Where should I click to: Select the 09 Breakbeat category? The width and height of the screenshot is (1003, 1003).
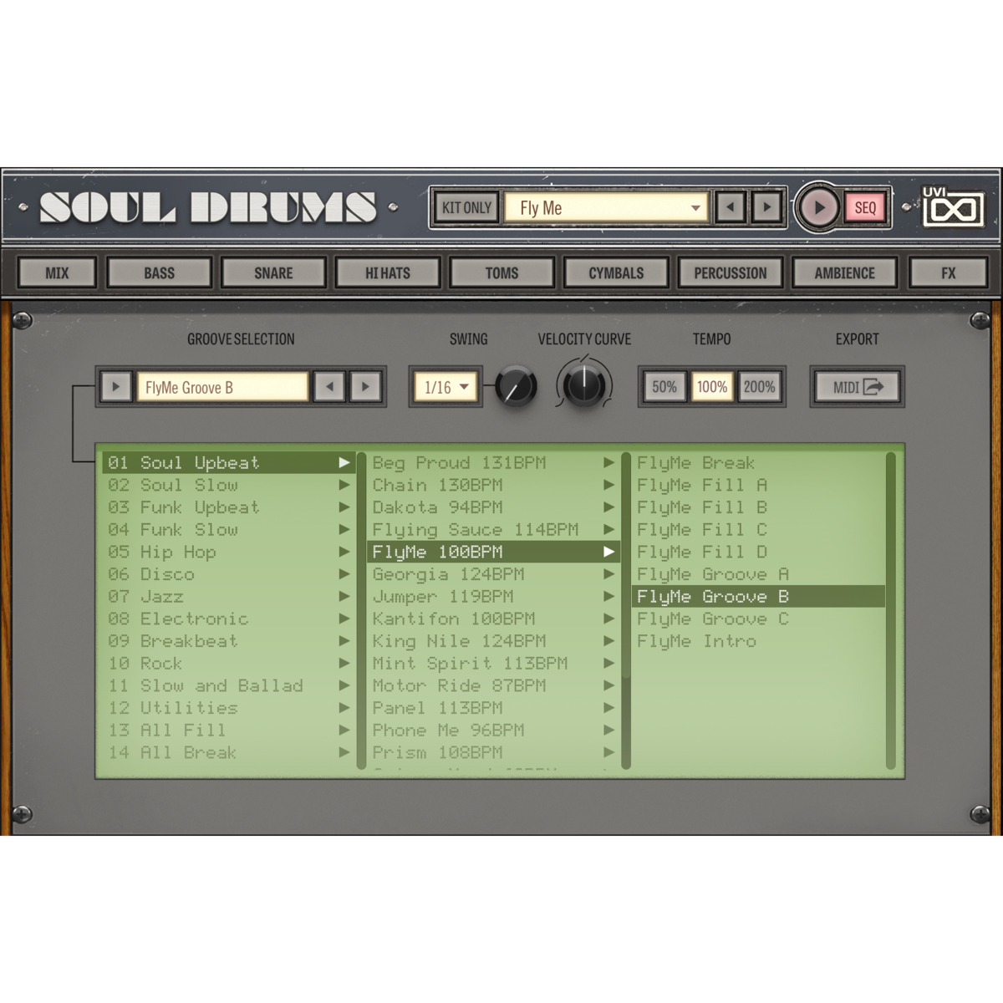pos(229,641)
